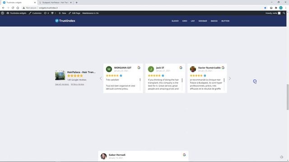The height and width of the screenshot is (162, 289).
Task: Open Trustindex widgets site admin menu
Action: point(16,13)
